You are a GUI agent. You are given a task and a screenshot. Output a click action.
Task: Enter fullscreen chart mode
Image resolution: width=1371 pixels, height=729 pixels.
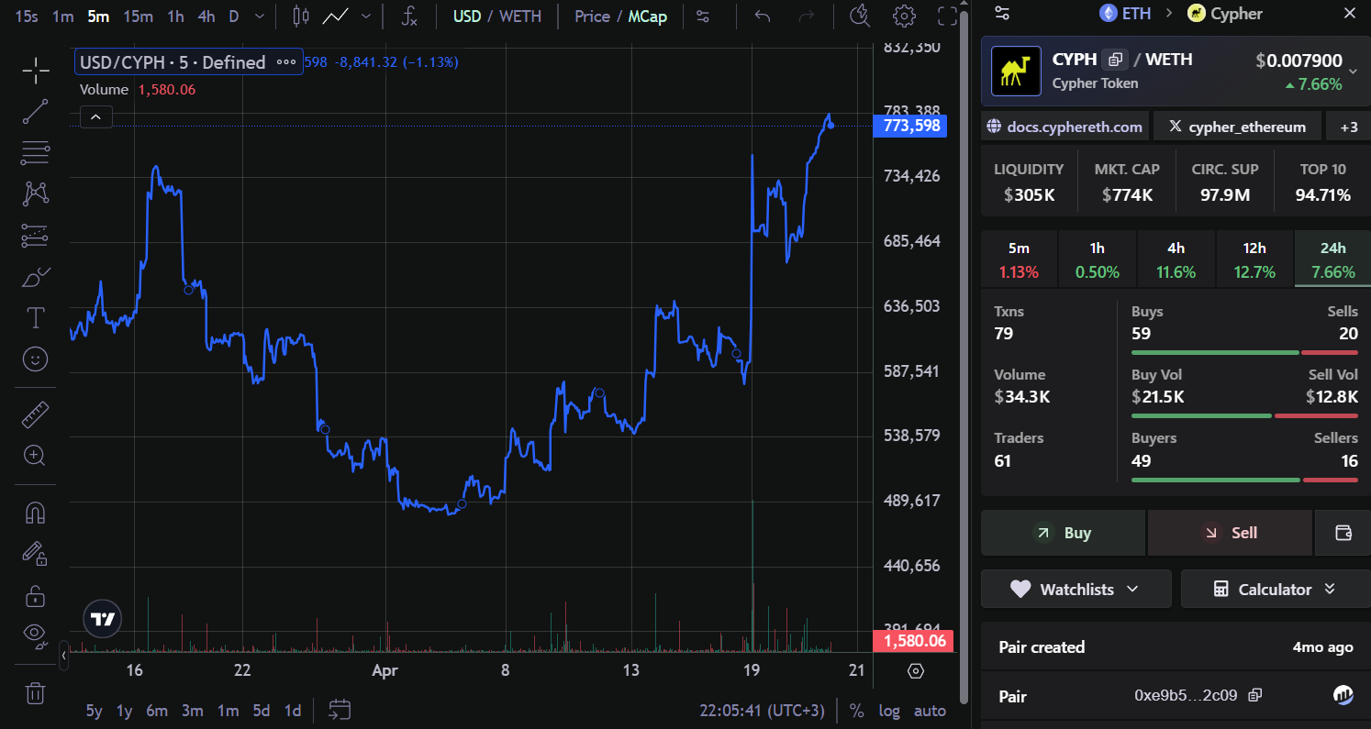click(x=947, y=16)
